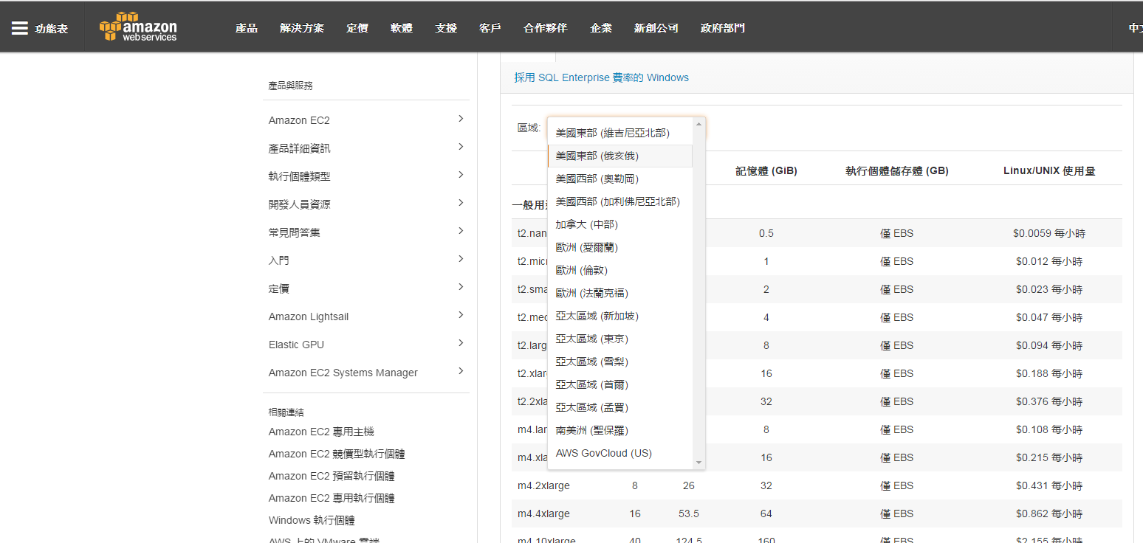
Task: Select 定價 in the top navigation bar
Action: click(357, 28)
